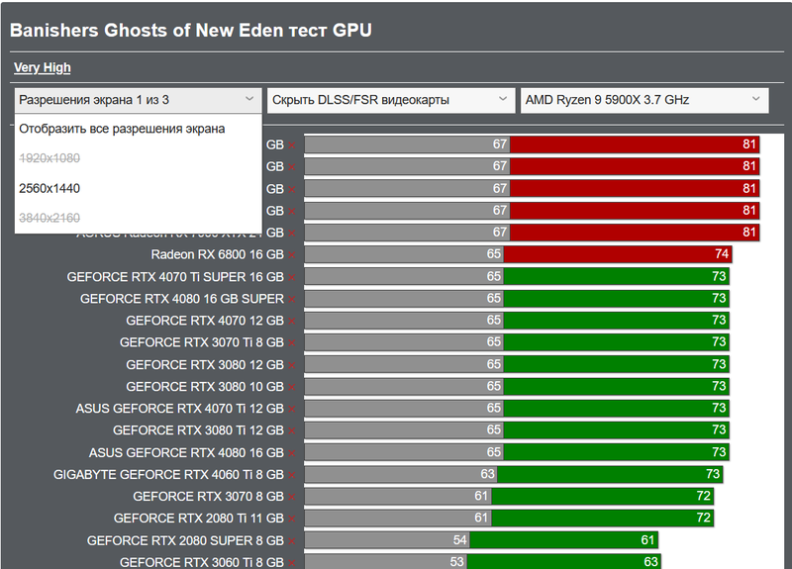Click red X beside GEFORCE RTX 4080 16 GB SUPER

tap(292, 300)
